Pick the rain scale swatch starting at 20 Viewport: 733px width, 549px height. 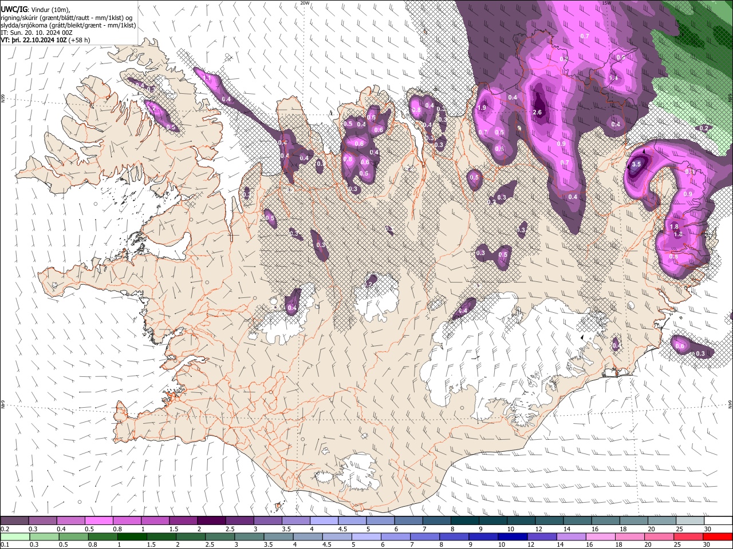[659, 536]
